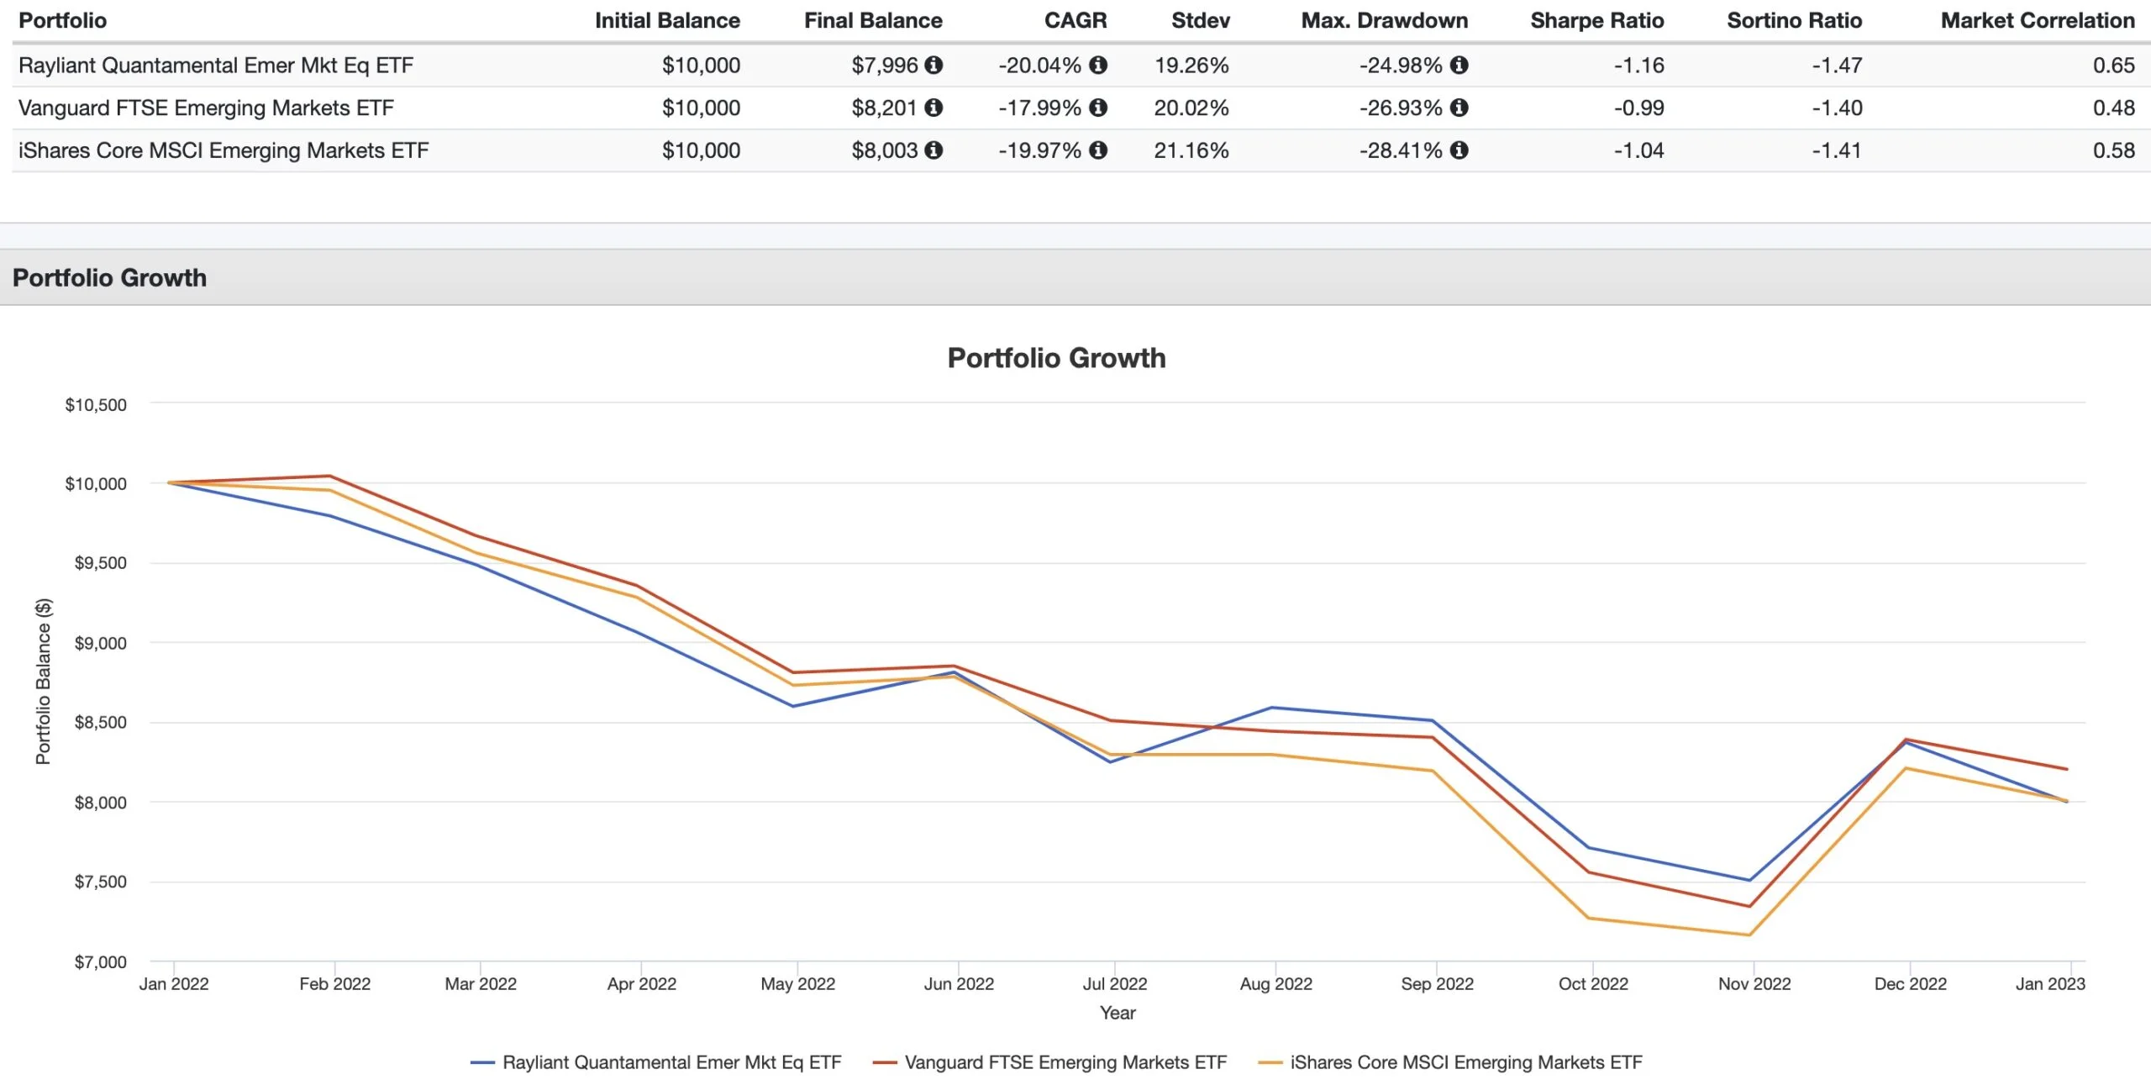Click Sortino Ratio value -1.47
The height and width of the screenshot is (1085, 2151).
pos(1837,65)
